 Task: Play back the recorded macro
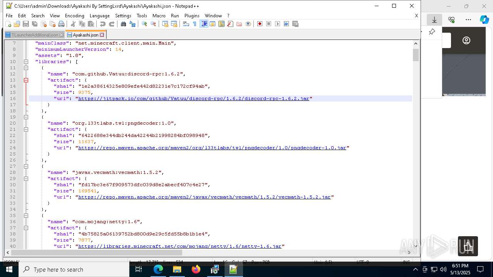point(278,24)
